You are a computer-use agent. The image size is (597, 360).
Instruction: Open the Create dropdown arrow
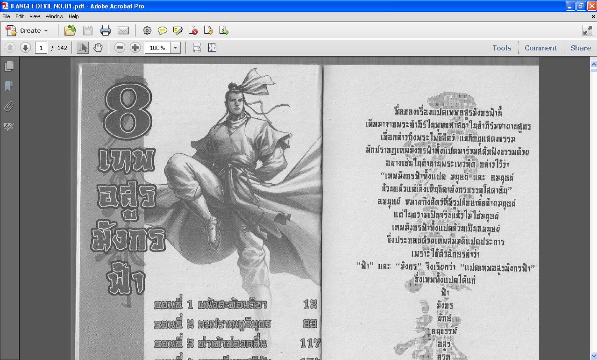[x=46, y=31]
